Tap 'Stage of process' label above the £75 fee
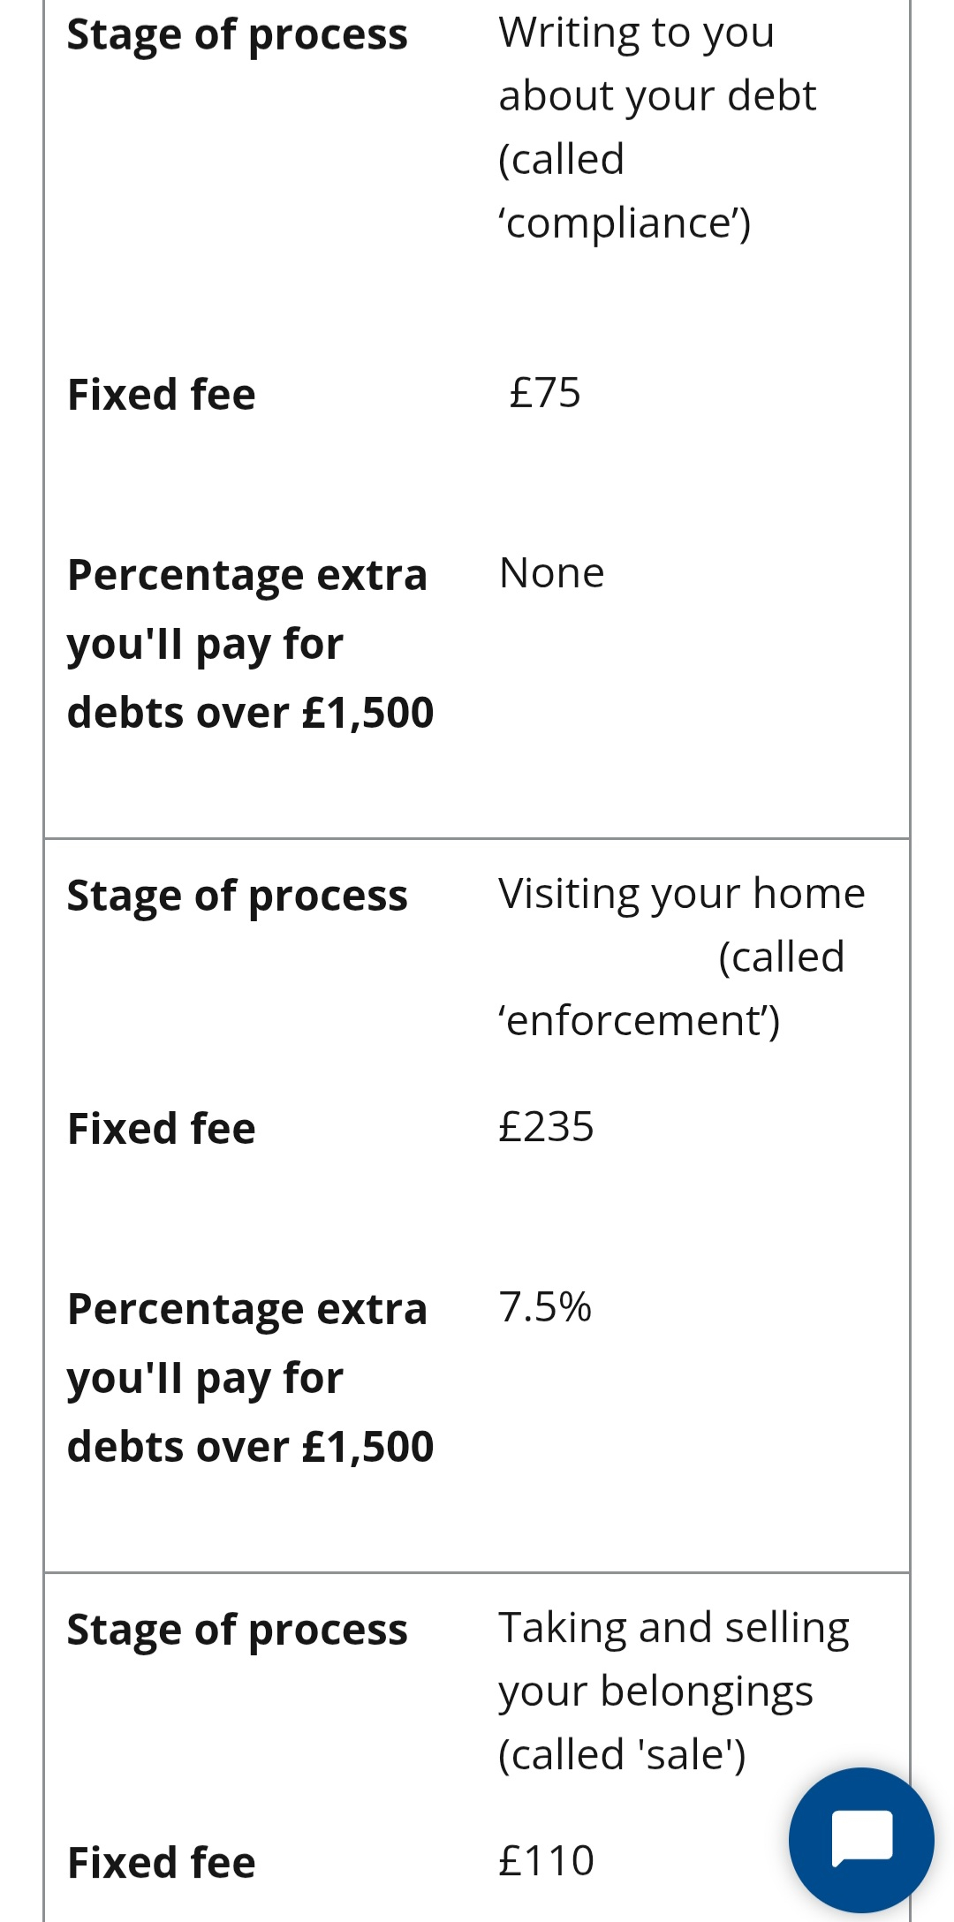 (x=237, y=35)
